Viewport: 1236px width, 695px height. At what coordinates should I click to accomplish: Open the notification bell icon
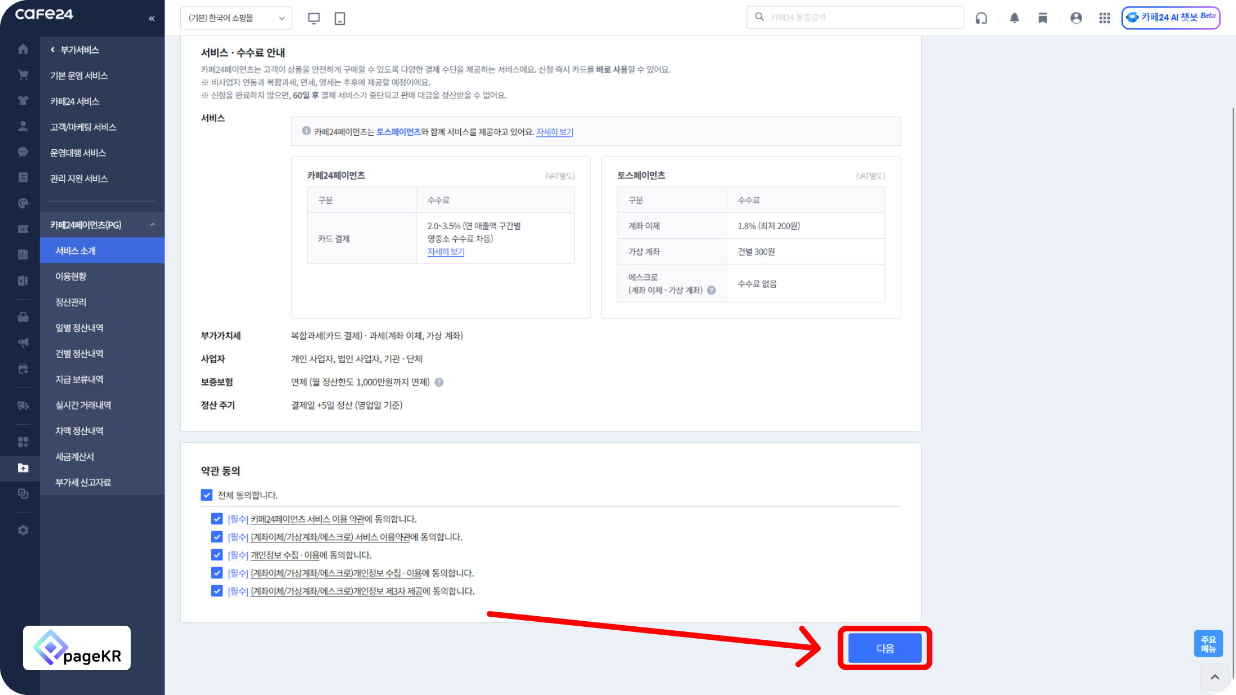click(x=1014, y=18)
